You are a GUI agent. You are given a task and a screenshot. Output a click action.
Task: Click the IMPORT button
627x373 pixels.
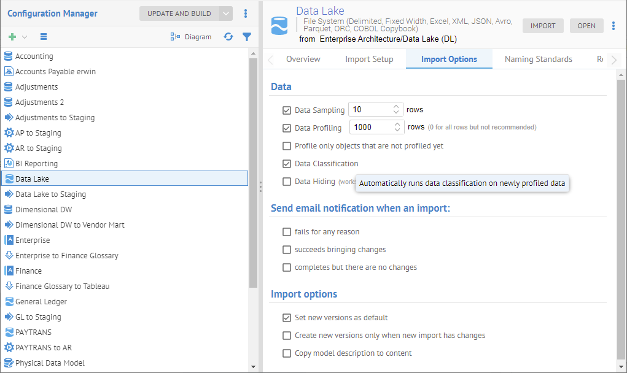(x=543, y=26)
